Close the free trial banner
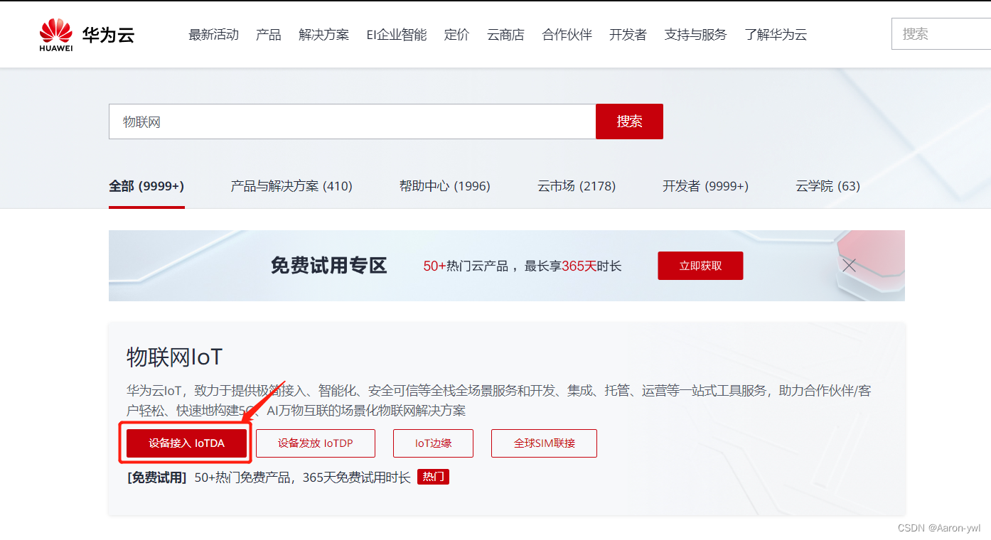The height and width of the screenshot is (540, 991). pyautogui.click(x=849, y=266)
